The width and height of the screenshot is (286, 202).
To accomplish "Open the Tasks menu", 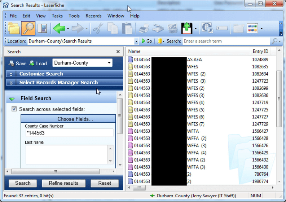I will (x=57, y=16).
